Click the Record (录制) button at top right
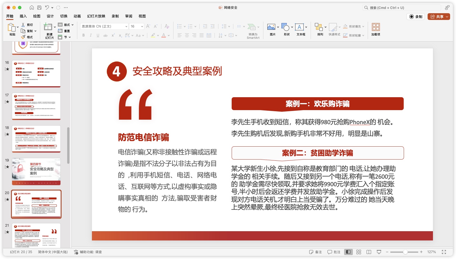The image size is (456, 259). 416,17
